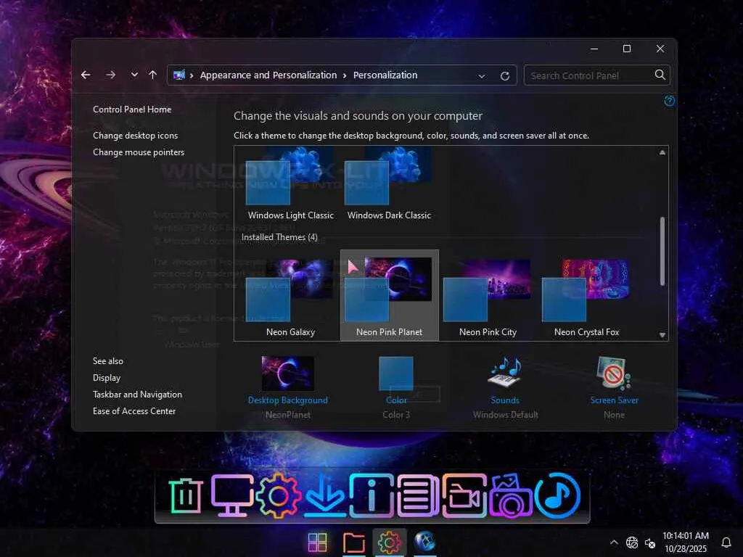Apply the Windows Light Classic theme

pos(291,183)
